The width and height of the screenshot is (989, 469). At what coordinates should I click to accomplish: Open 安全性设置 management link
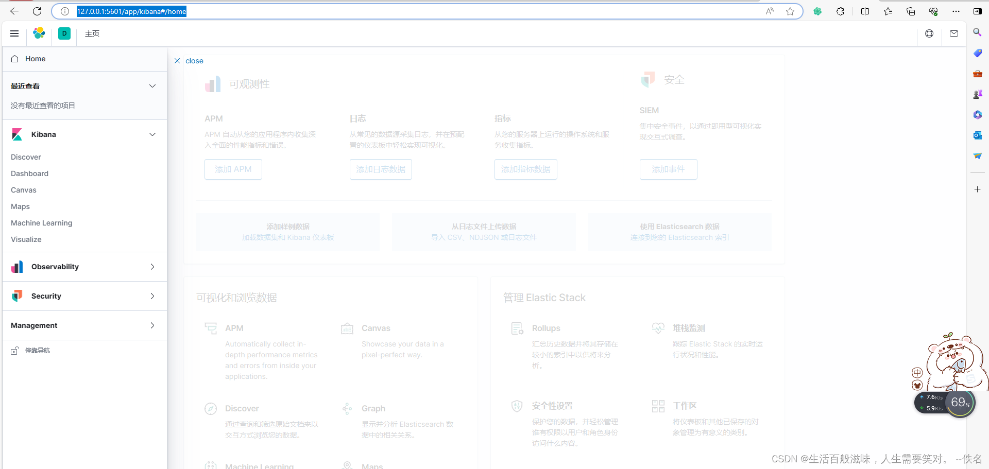(x=552, y=406)
